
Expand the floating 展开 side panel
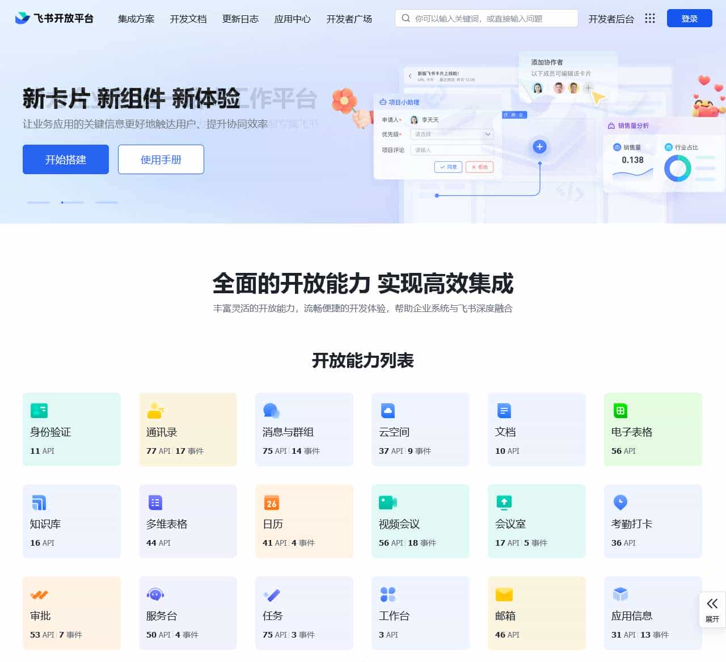click(x=712, y=609)
